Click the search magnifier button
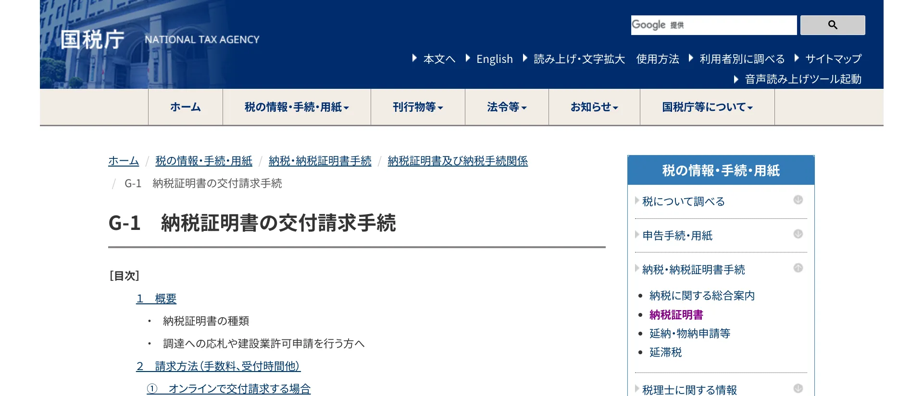The image size is (923, 396). (833, 25)
